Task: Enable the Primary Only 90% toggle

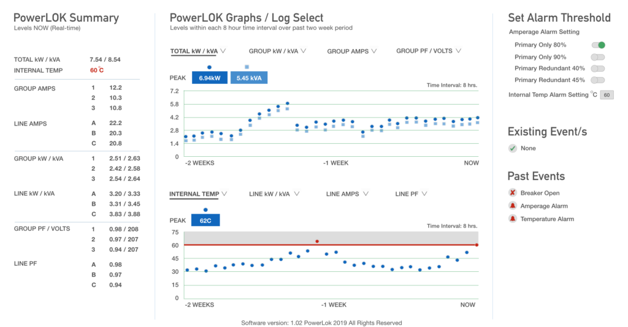Action: pyautogui.click(x=598, y=57)
